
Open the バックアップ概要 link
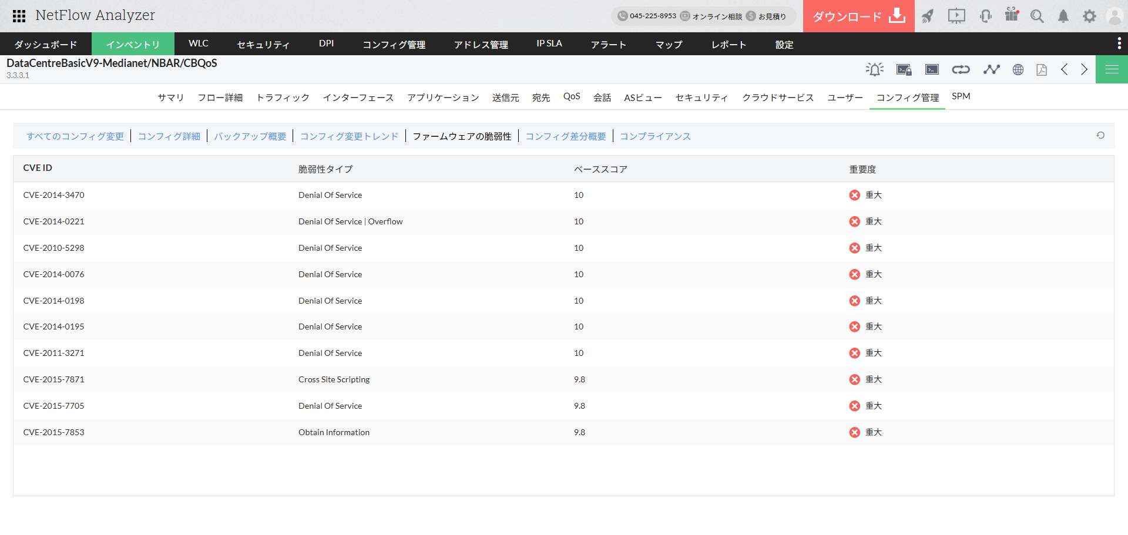(250, 136)
